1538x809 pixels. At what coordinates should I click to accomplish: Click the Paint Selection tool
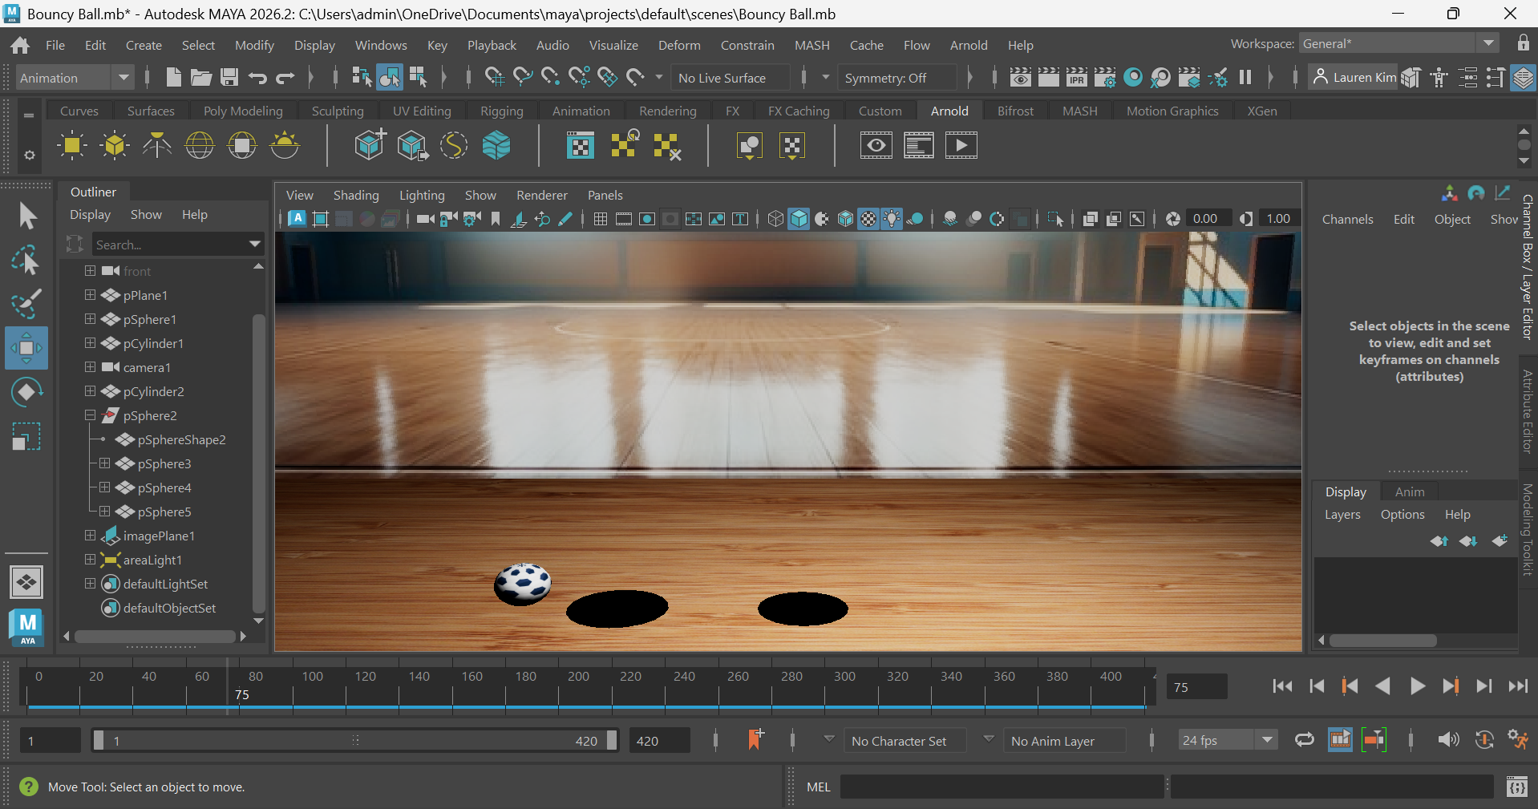(26, 304)
